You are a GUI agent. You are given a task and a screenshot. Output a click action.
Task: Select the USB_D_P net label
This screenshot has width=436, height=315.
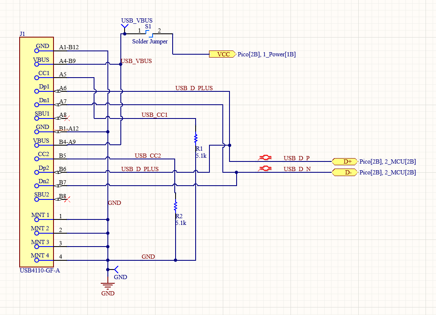pyautogui.click(x=296, y=158)
